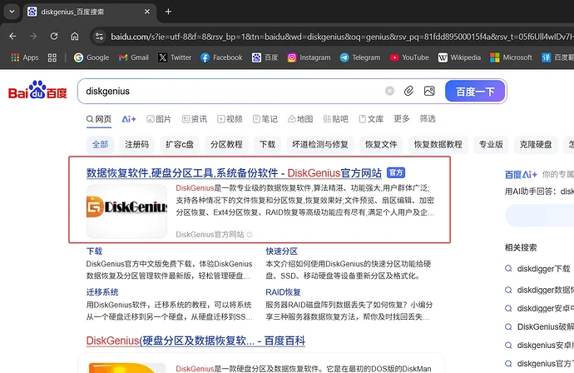Go to browser home page
574x373 pixels.
[x=75, y=37]
